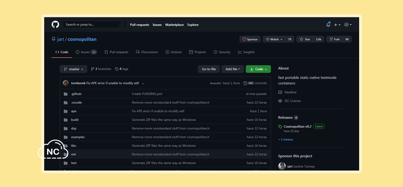Click the examples folder icon

[65, 137]
